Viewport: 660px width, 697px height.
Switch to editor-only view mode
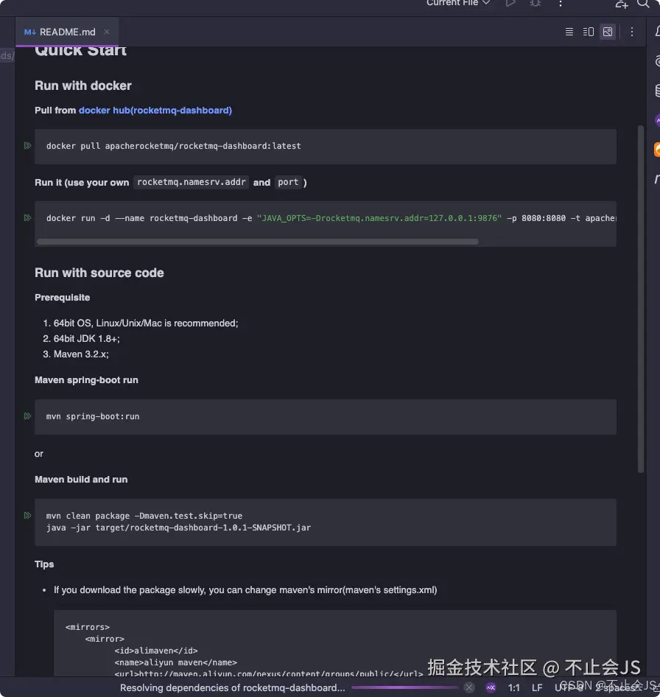coord(569,32)
